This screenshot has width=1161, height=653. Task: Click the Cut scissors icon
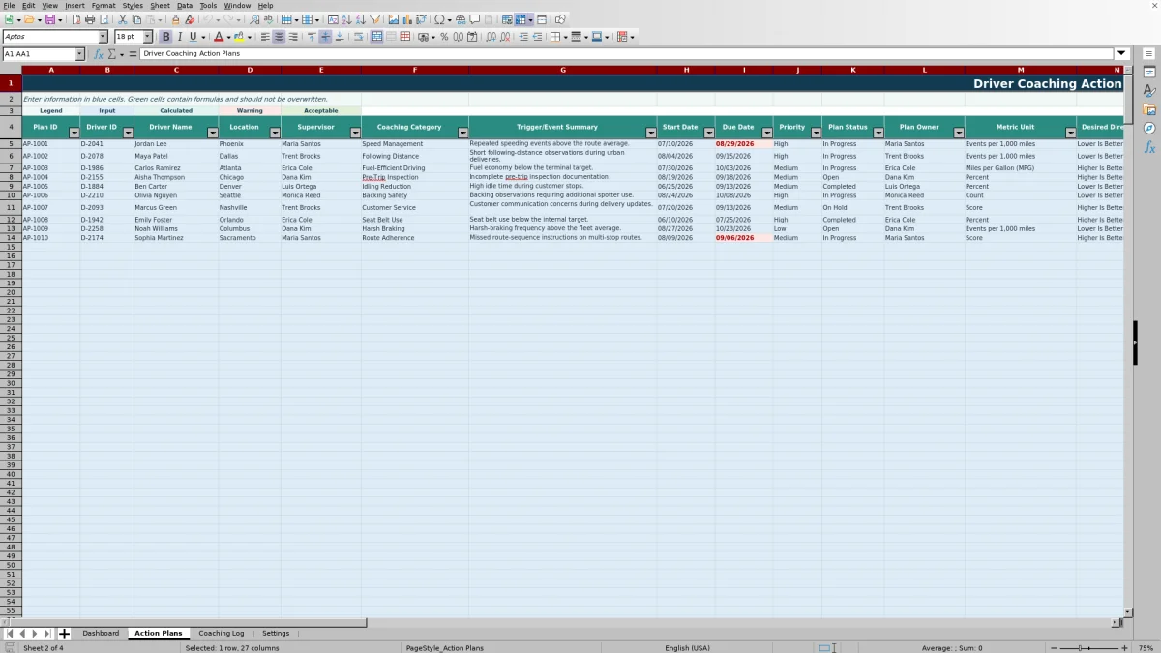click(123, 19)
